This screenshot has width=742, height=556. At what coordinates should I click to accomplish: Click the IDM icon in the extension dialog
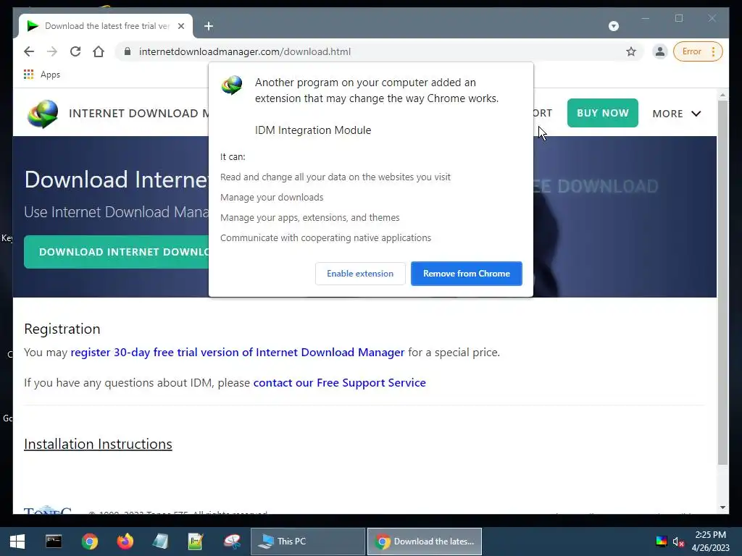pyautogui.click(x=232, y=85)
